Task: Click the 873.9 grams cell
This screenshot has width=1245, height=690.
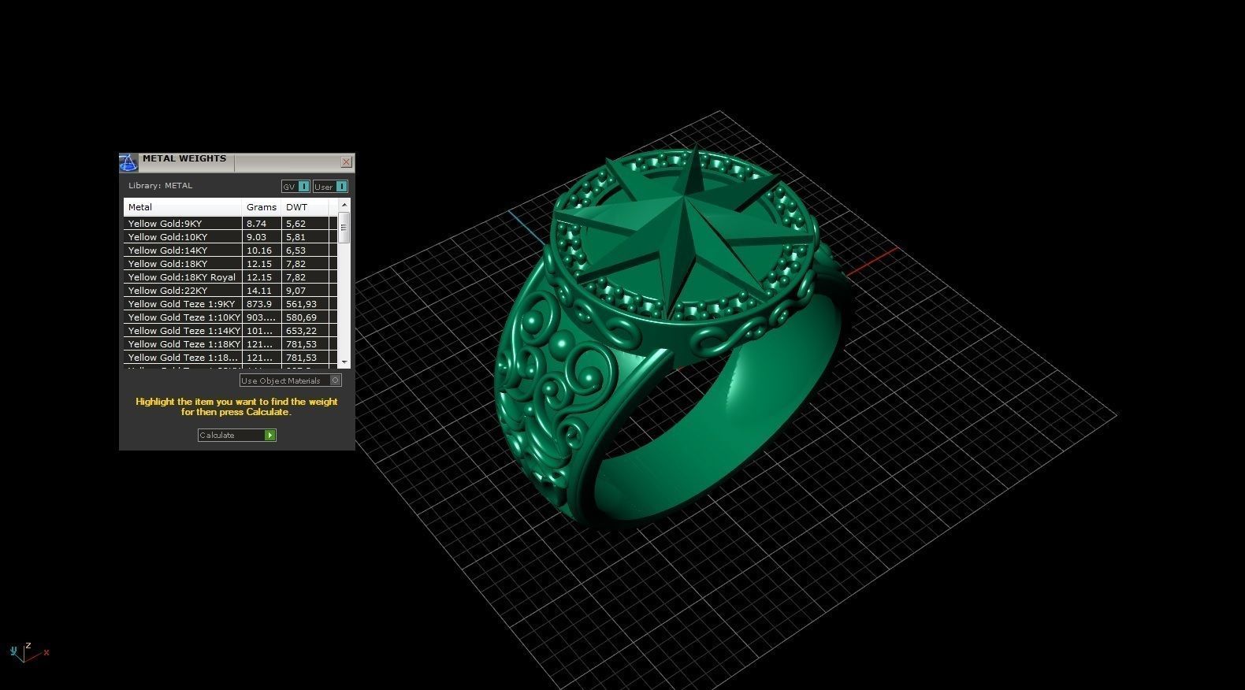Action: click(x=262, y=304)
